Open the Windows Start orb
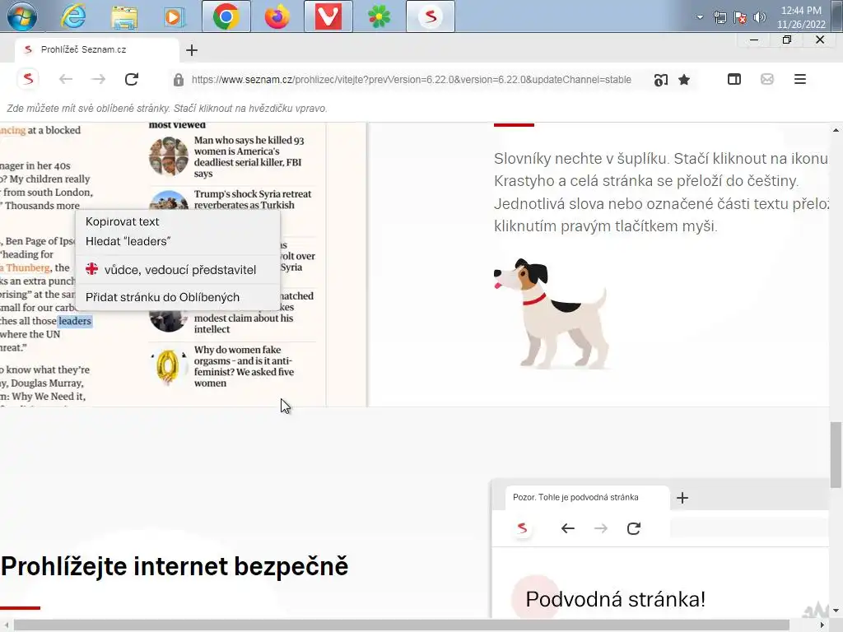This screenshot has height=632, width=843. [22, 16]
